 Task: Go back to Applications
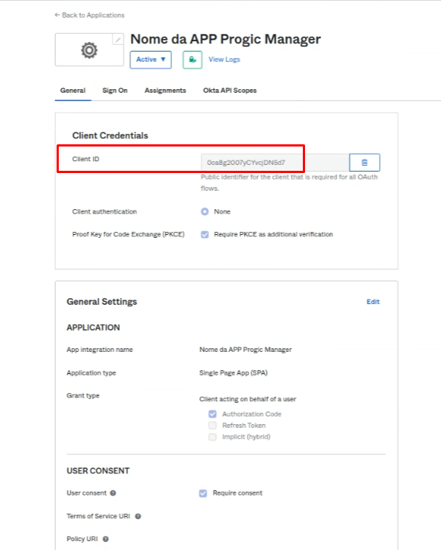click(90, 15)
